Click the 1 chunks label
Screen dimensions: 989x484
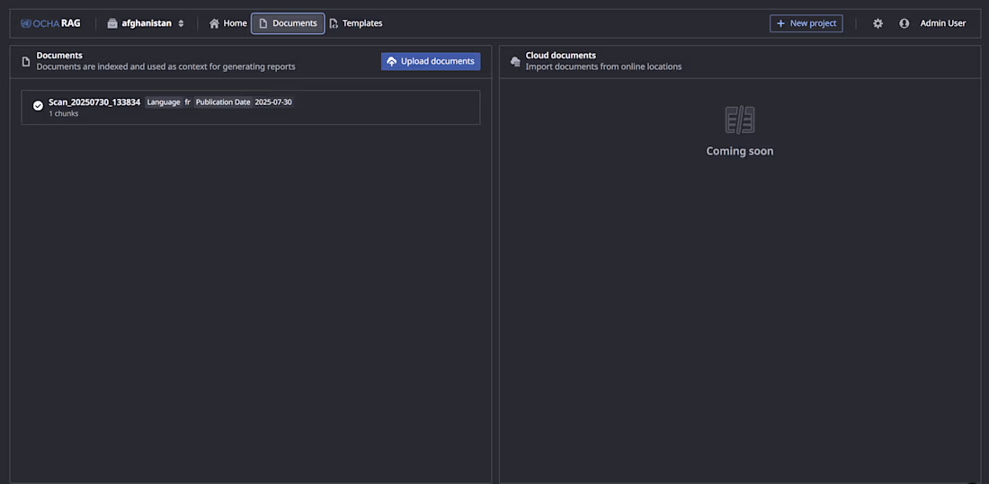[x=64, y=114]
